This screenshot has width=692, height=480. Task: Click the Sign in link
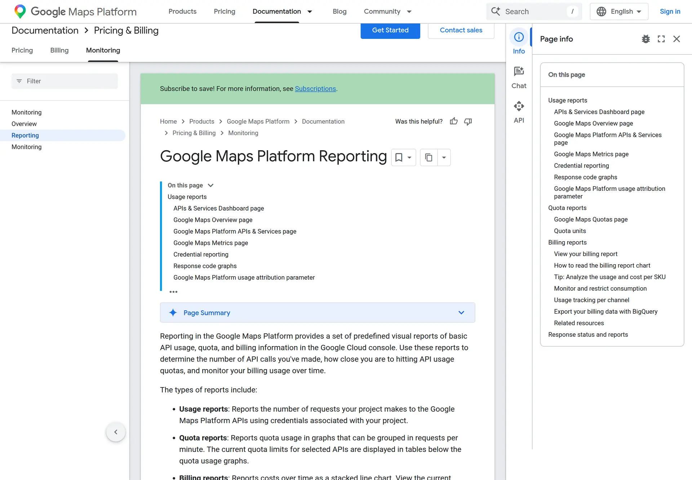(x=670, y=12)
